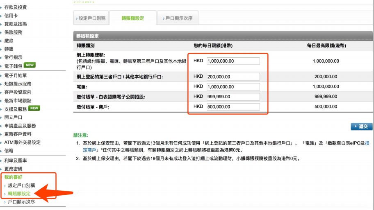Switch to the 轉賬額設定 tab

133,18
